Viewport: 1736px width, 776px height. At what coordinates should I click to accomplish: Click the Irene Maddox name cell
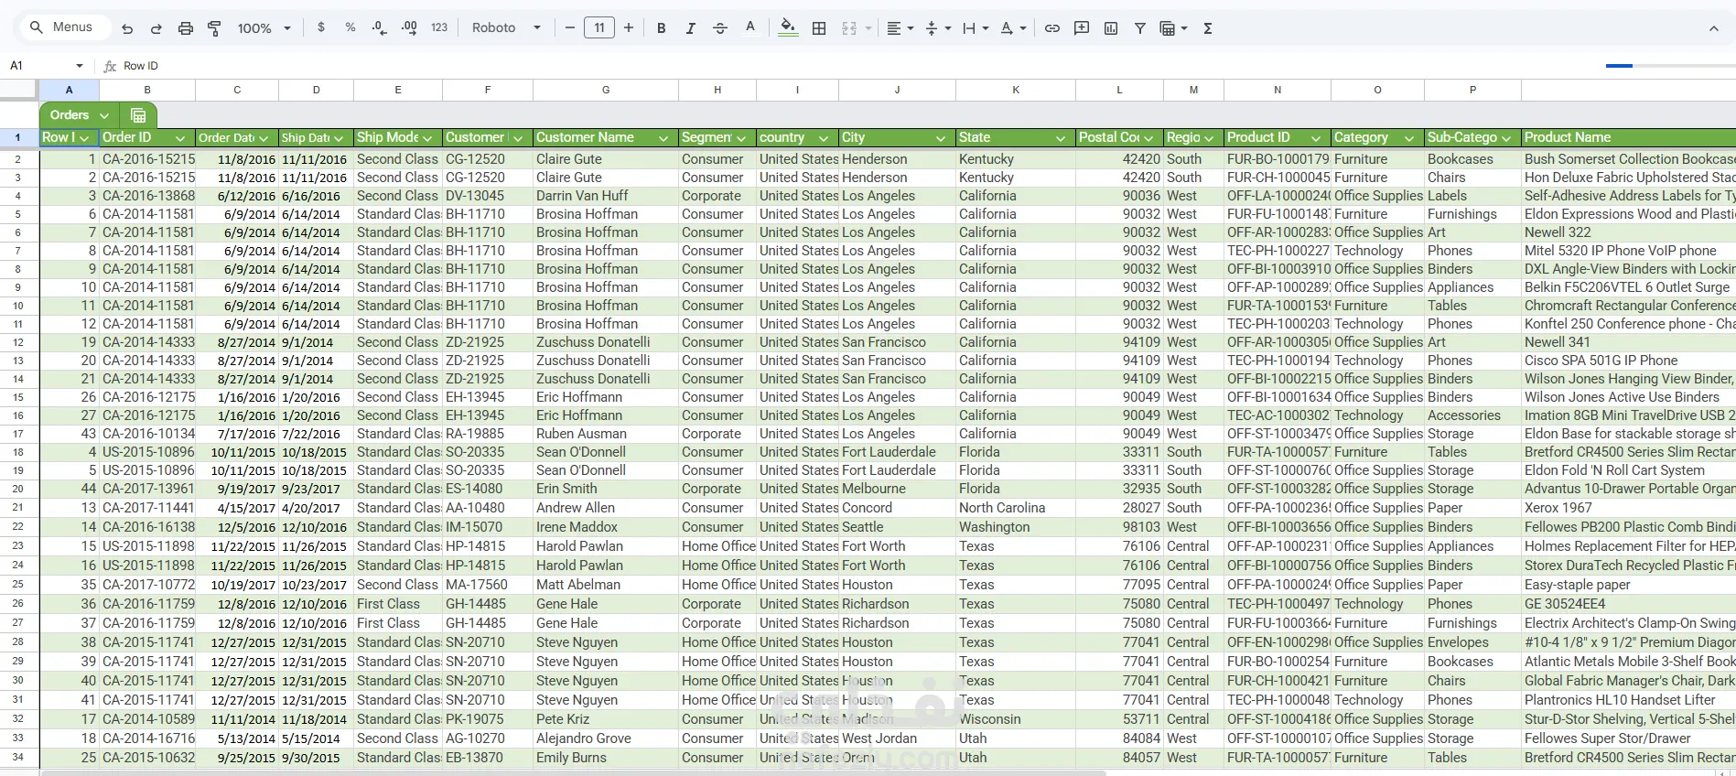(x=606, y=527)
